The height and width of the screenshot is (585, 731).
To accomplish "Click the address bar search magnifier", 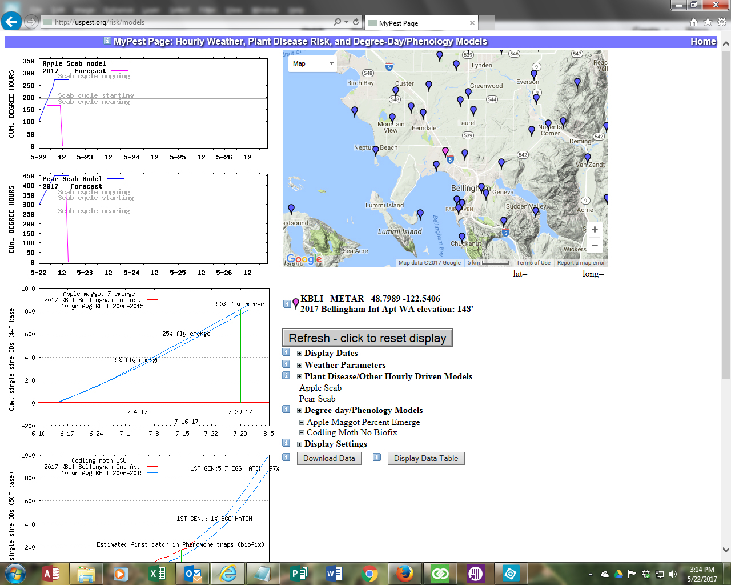I will [x=338, y=22].
